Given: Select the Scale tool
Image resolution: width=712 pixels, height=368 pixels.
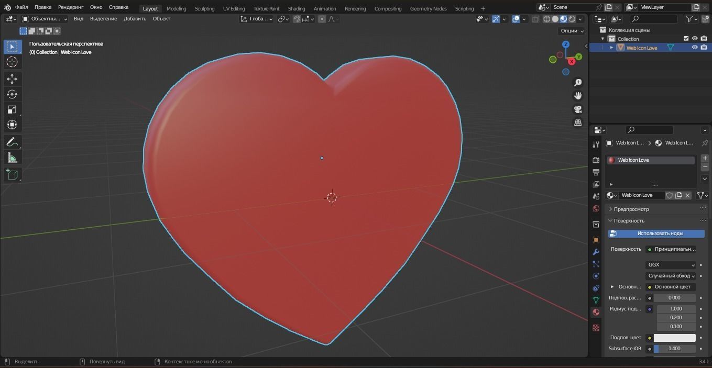Looking at the screenshot, I should pos(12,109).
